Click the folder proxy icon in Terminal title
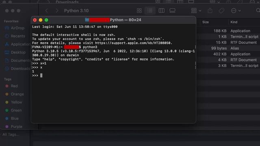The image size is (260, 146). pos(87,20)
